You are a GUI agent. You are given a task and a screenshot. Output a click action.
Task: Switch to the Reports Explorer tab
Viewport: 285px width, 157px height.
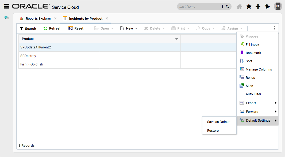(x=38, y=19)
